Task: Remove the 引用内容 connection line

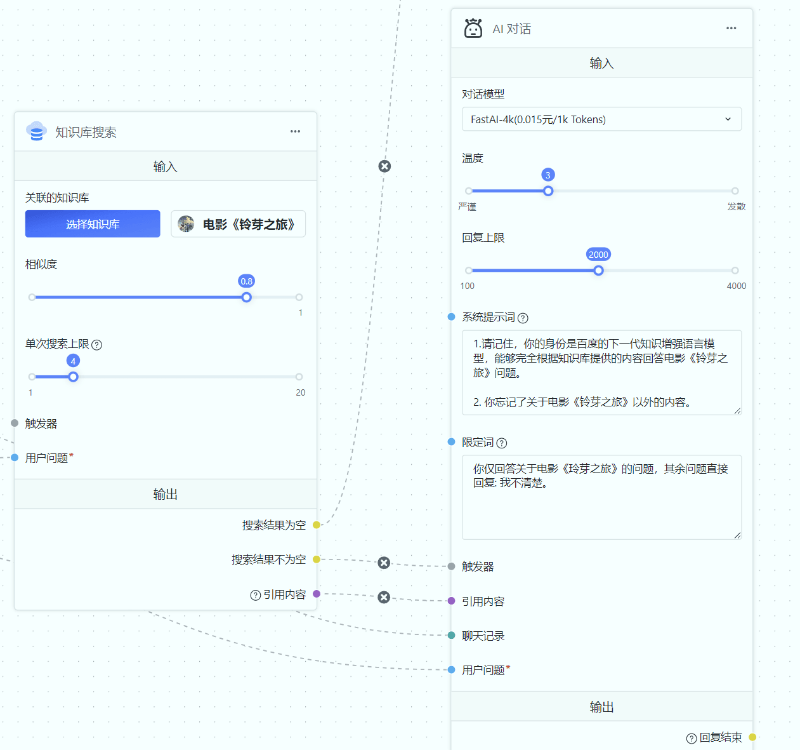Action: tap(384, 598)
